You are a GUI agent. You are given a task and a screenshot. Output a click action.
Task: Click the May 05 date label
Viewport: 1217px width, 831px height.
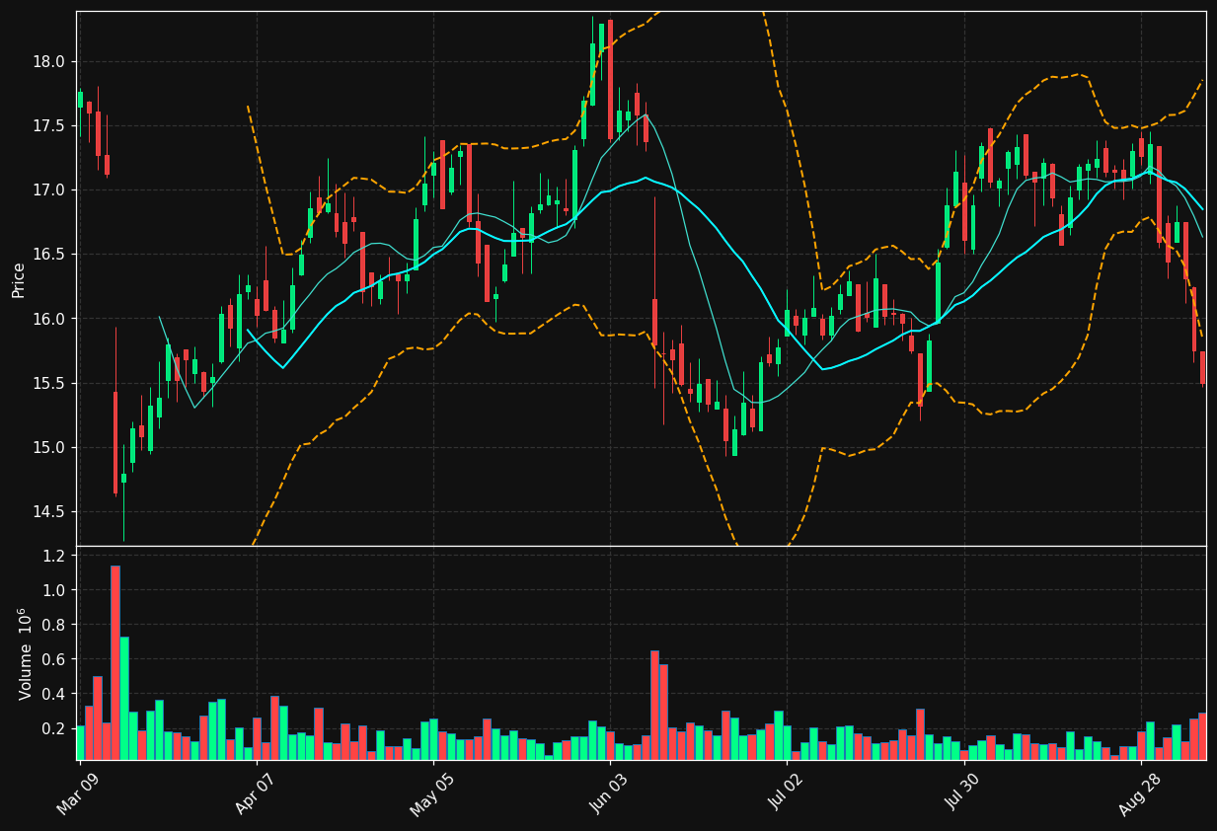[x=431, y=793]
